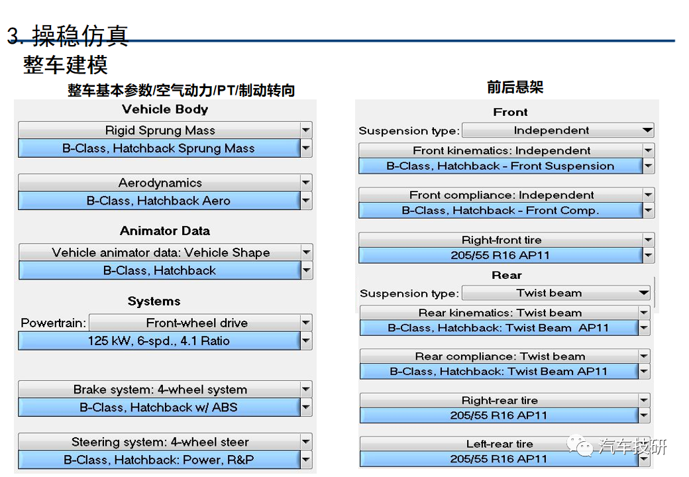Click arrow next to Right-rear tire
The width and height of the screenshot is (689, 477).
645,400
